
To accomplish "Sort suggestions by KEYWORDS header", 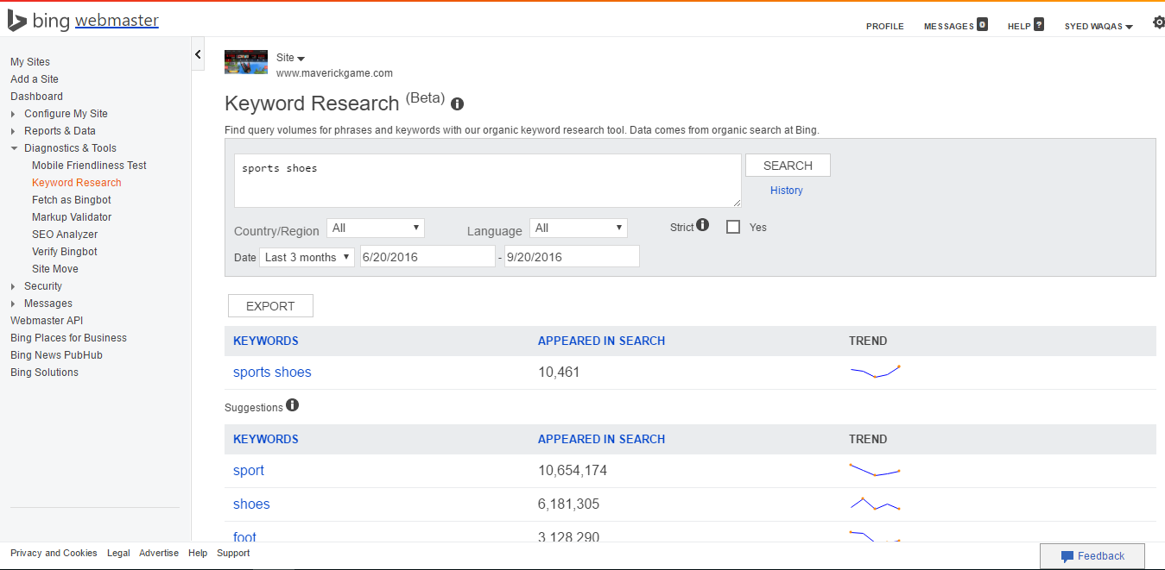I will click(266, 439).
